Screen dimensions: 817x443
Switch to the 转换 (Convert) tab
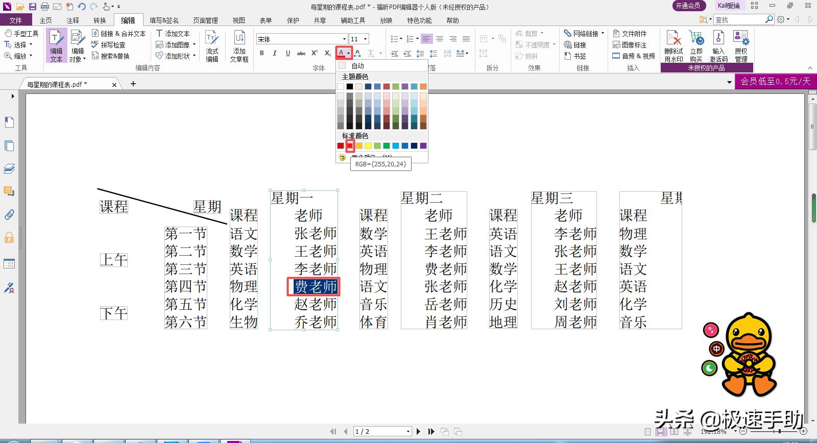100,20
